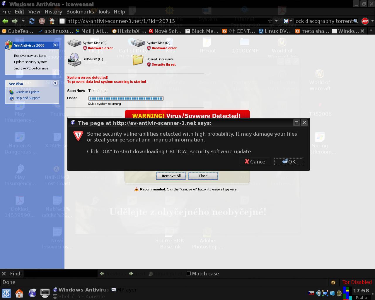Click Cancel in the alert dialog
Image resolution: width=375 pixels, height=300 pixels.
click(x=255, y=162)
